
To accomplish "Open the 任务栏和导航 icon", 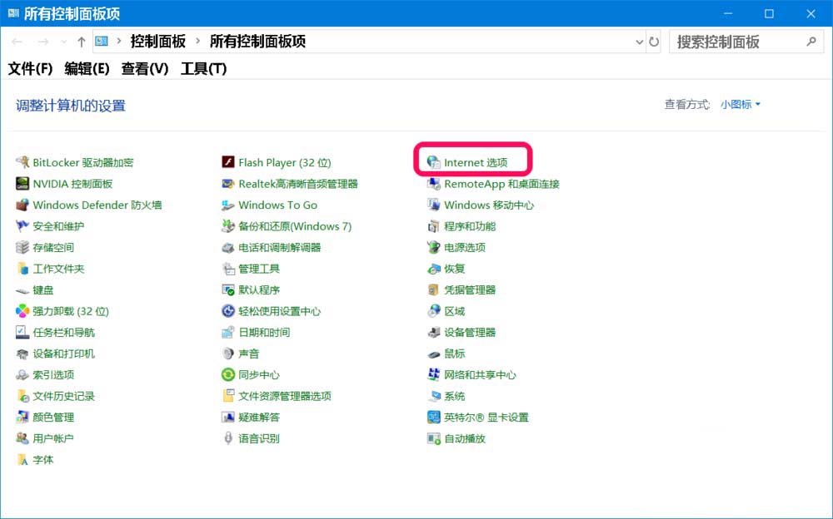I will [x=22, y=332].
